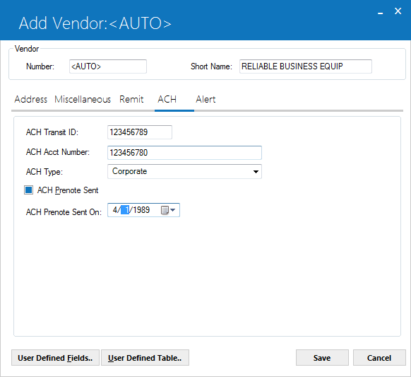Switch to the Address tab

coord(31,99)
